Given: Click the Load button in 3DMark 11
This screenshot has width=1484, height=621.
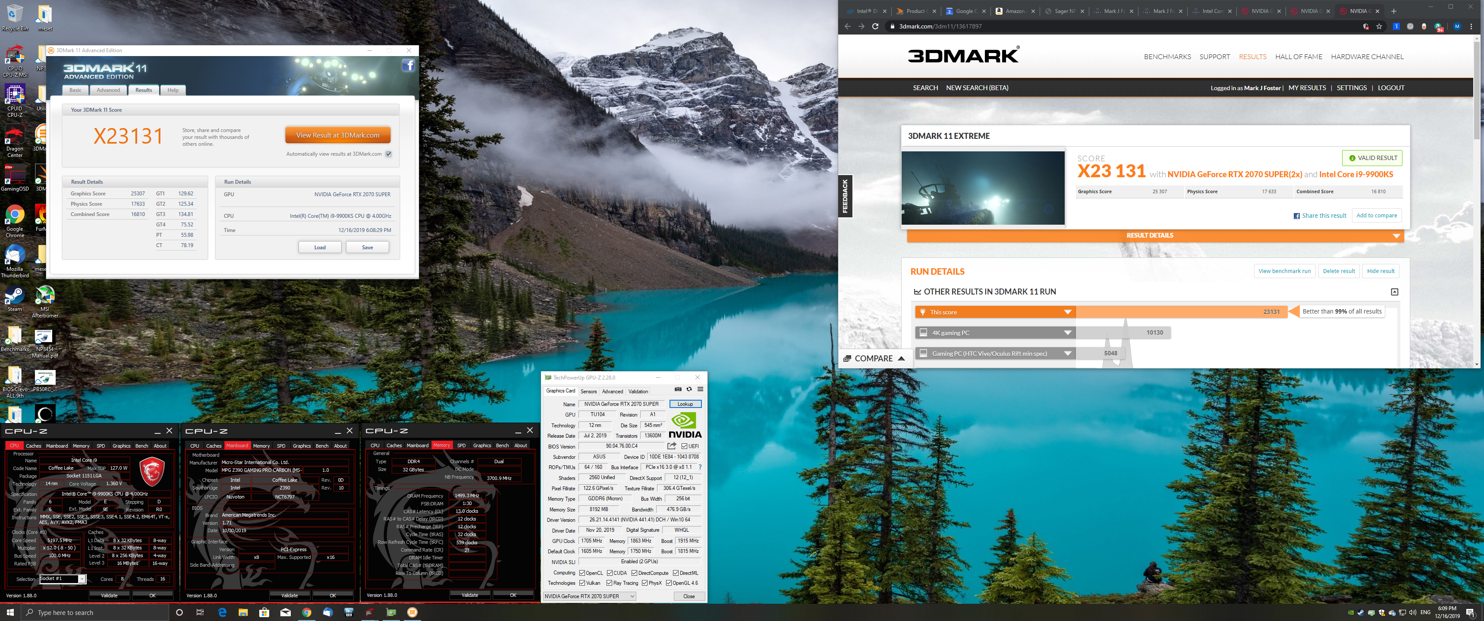Looking at the screenshot, I should coord(320,247).
